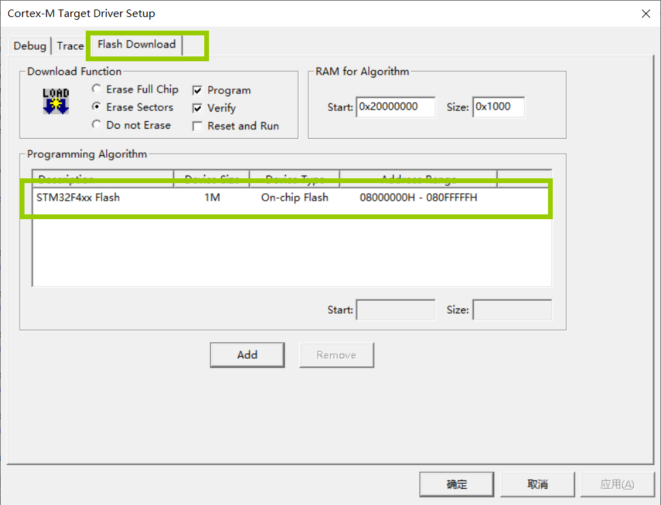Click the 08000000H - 080FFFFFH address range

(418, 197)
